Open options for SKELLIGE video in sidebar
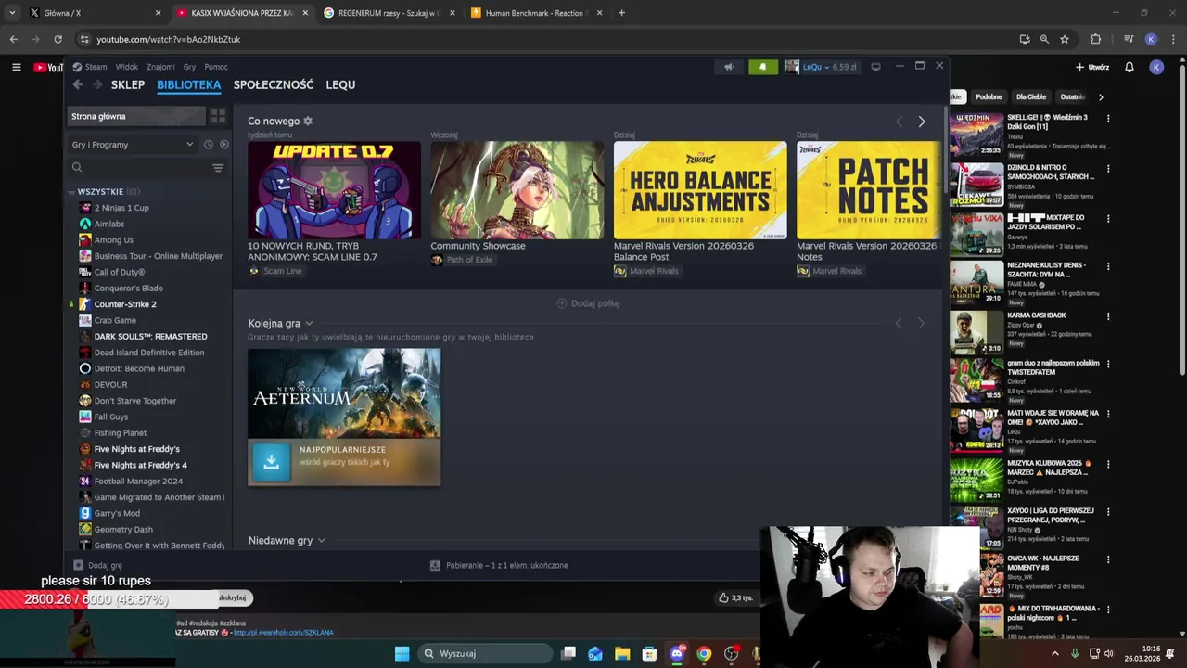Screen dimensions: 1187x668 point(1108,119)
